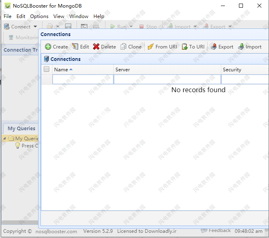Click the Connect server icon
The width and height of the screenshot is (269, 238).
pyautogui.click(x=7, y=26)
